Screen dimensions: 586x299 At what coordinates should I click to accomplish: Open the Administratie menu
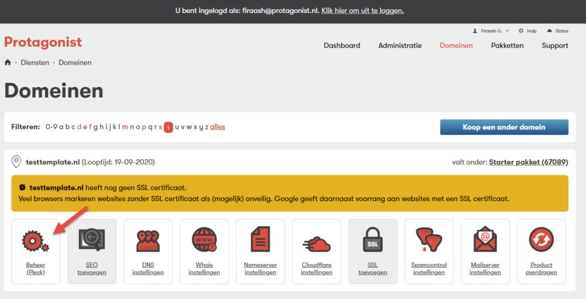click(x=400, y=46)
